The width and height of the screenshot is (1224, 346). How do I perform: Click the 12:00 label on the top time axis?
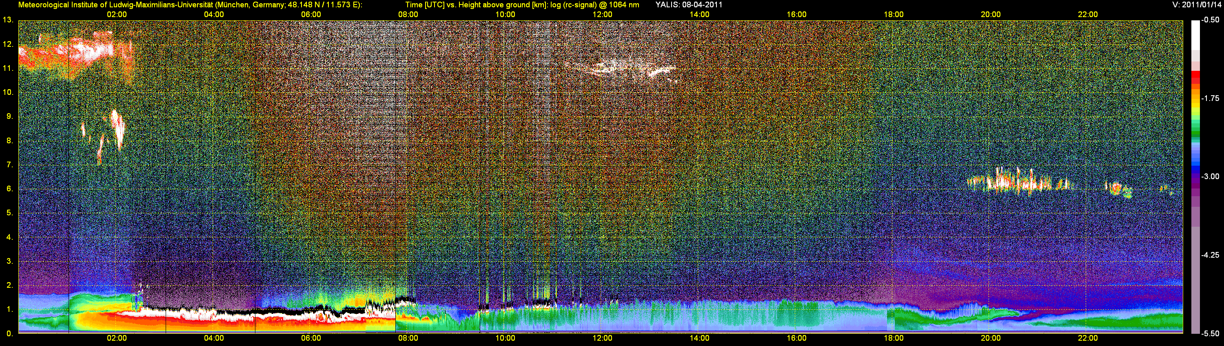click(x=603, y=15)
